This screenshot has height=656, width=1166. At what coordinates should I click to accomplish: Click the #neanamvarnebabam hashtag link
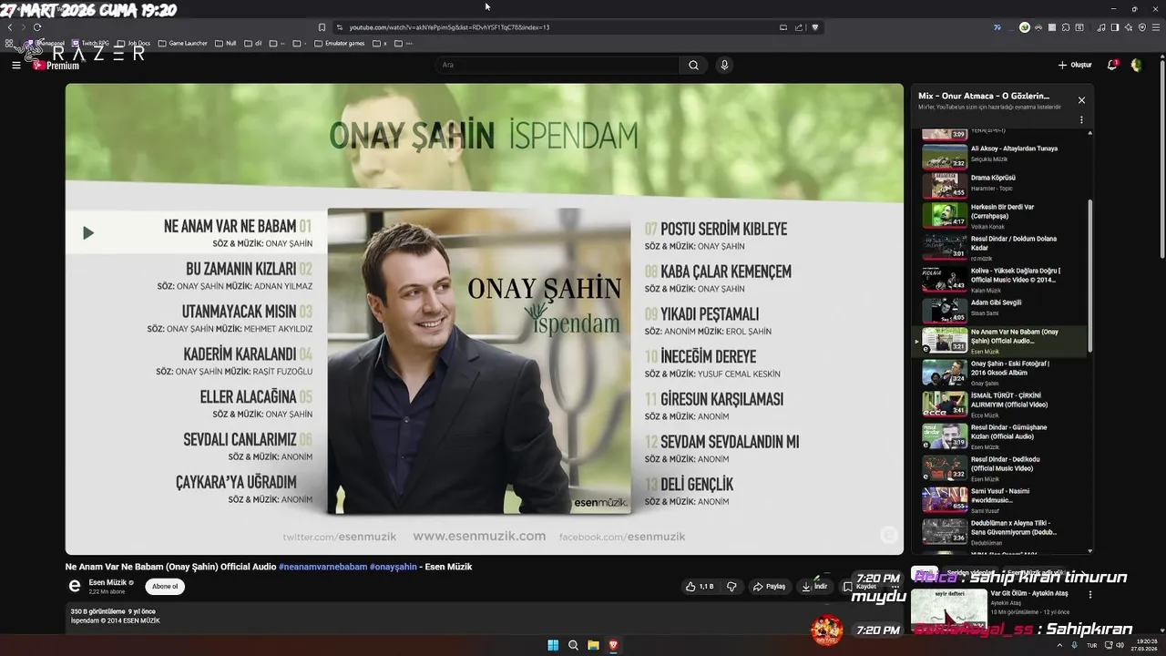tap(322, 567)
